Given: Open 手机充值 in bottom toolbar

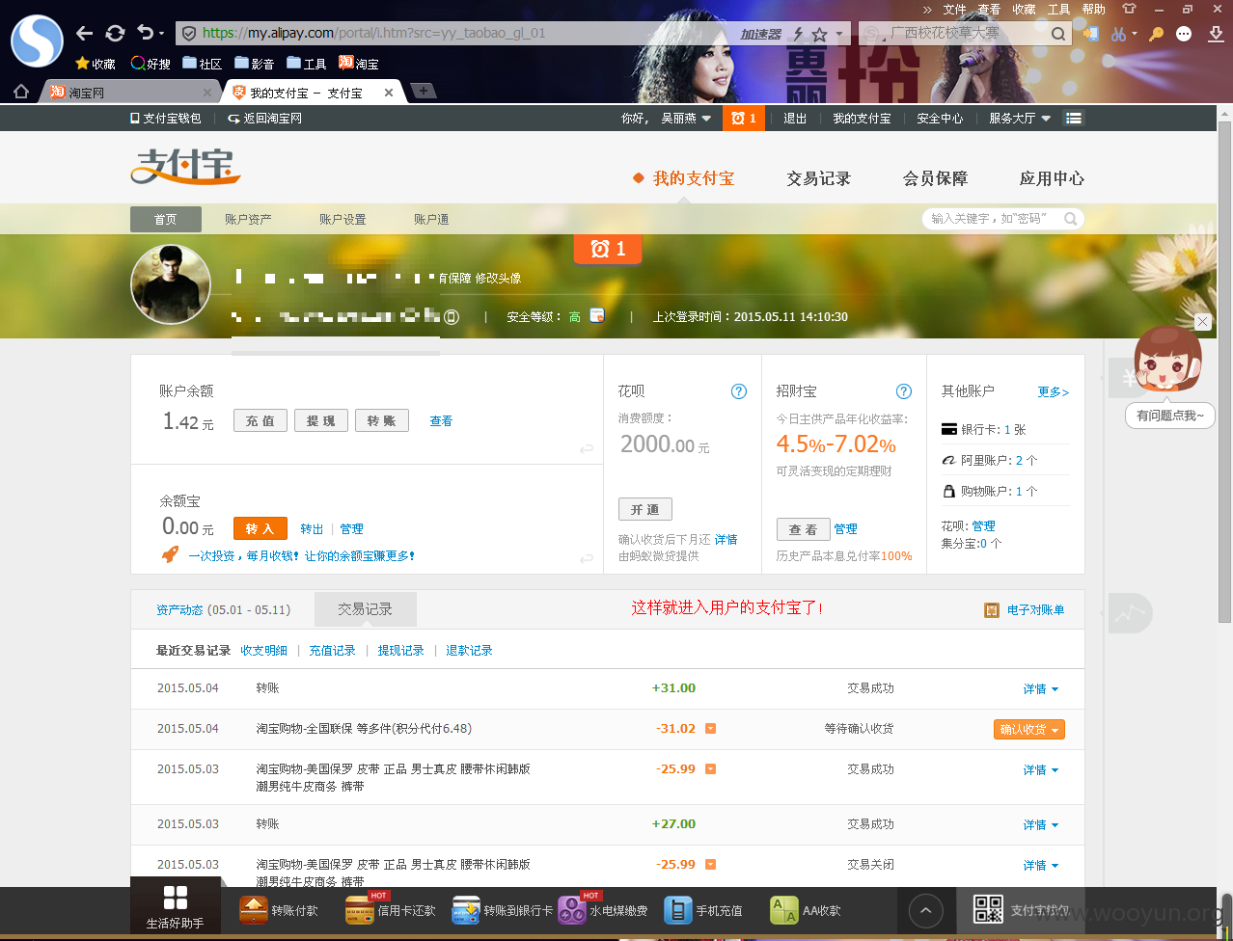Looking at the screenshot, I should click(x=703, y=910).
